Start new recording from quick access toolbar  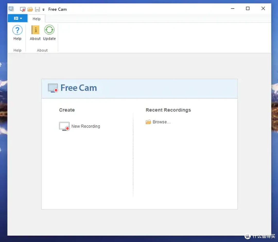click(23, 9)
